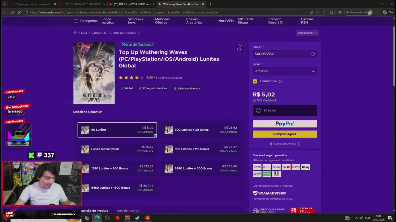The width and height of the screenshot is (396, 222).
Task: Select the 60 Lunites option
Action: [x=117, y=130]
